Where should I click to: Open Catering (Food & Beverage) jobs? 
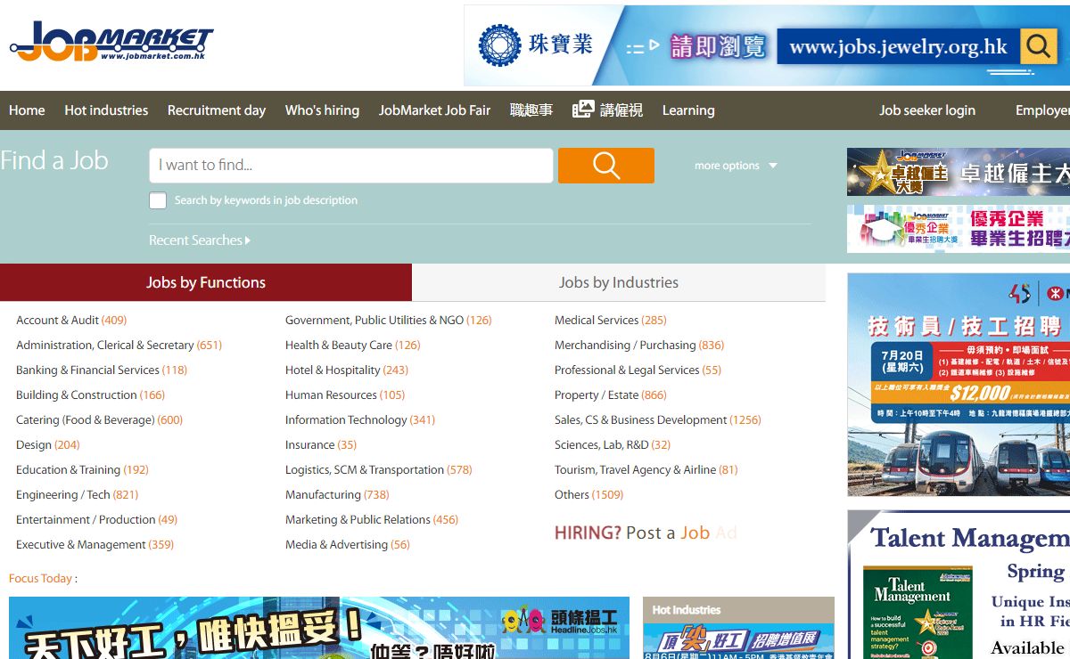click(99, 419)
